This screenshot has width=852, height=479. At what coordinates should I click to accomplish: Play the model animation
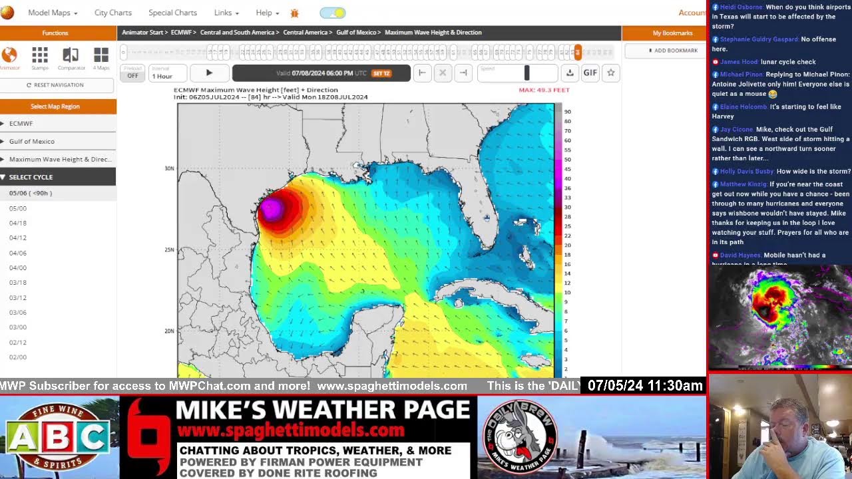coord(209,73)
